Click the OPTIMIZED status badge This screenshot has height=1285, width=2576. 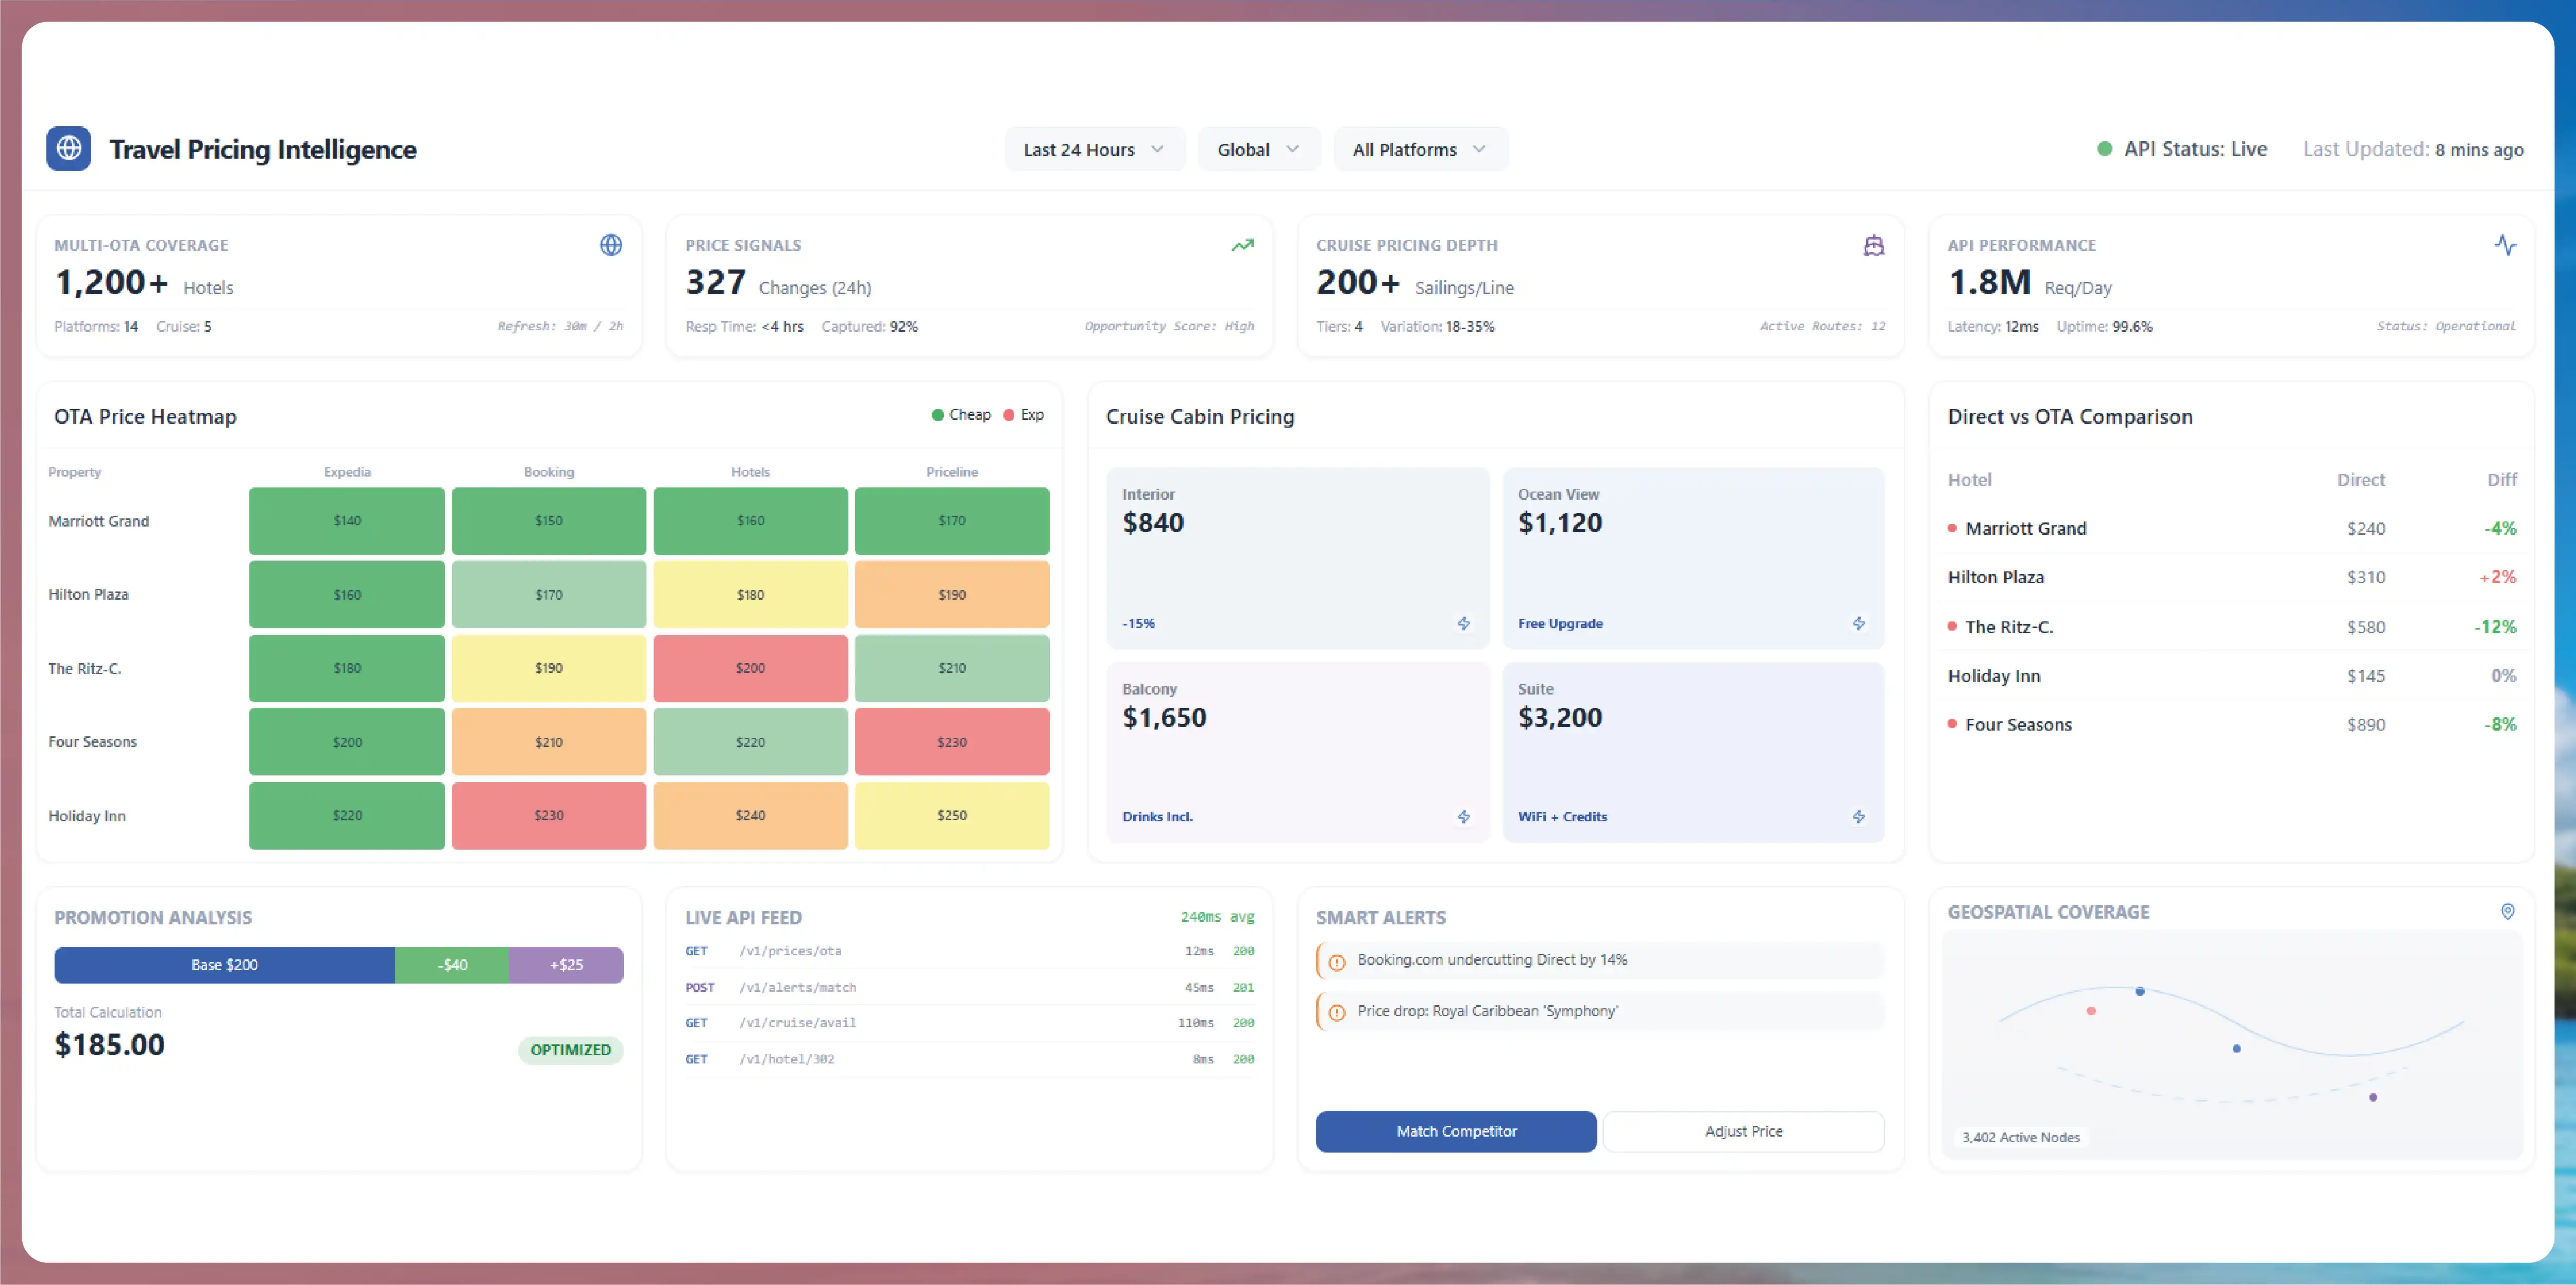coord(570,1050)
